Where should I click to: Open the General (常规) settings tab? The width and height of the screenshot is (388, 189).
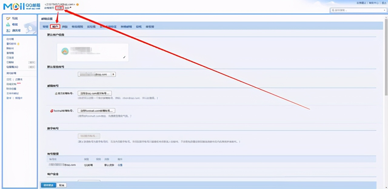point(45,27)
